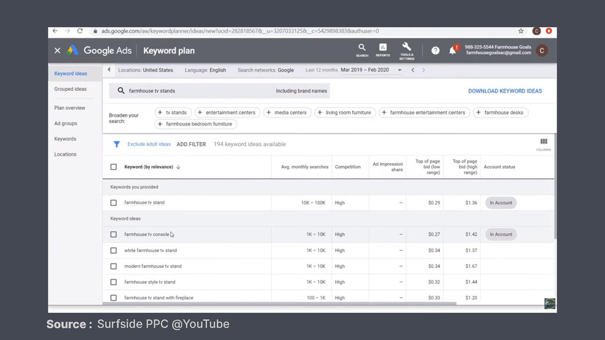
Task: Change Language: English setting
Action: tap(205, 70)
